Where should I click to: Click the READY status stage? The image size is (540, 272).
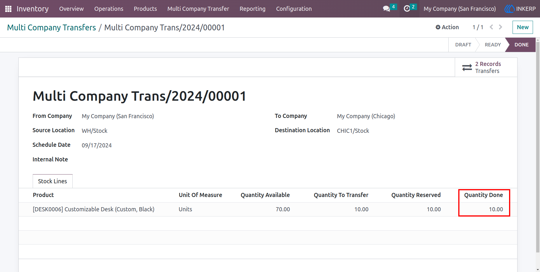point(493,45)
